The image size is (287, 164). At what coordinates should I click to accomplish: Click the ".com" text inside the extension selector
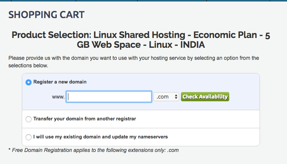pyautogui.click(x=163, y=97)
